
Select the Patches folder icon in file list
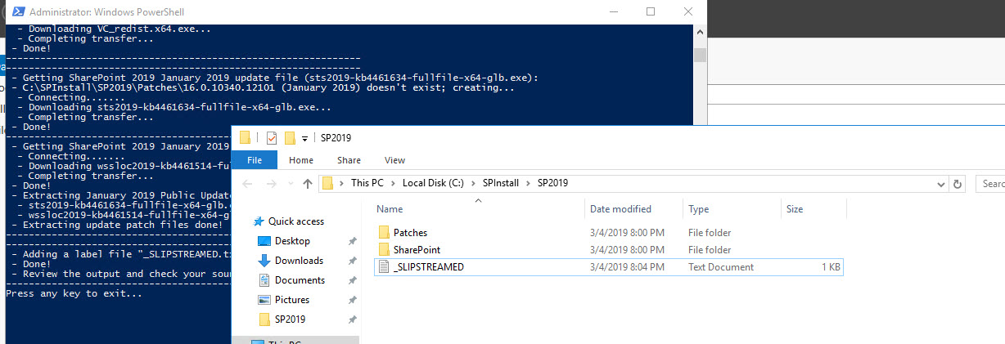tap(384, 233)
